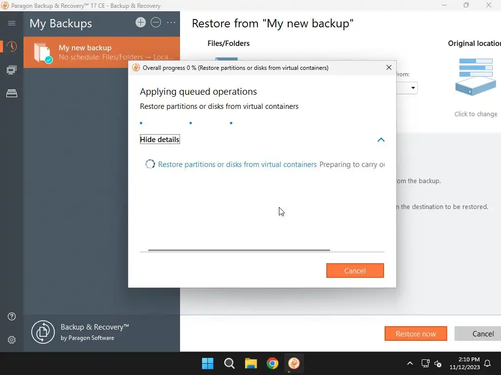The width and height of the screenshot is (501, 375).
Task: Click the Backup & Recovery logo icon
Action: 43,332
